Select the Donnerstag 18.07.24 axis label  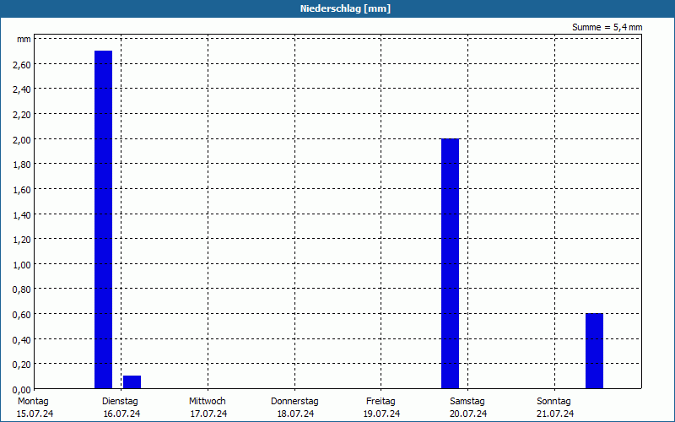(294, 408)
